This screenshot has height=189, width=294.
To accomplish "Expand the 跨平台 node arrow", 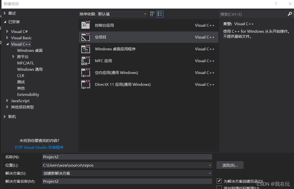I will tap(13, 56).
